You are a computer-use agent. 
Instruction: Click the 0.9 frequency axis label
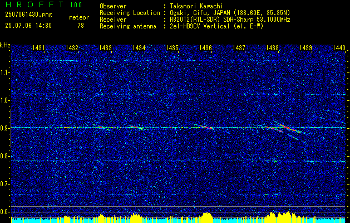point(4,128)
